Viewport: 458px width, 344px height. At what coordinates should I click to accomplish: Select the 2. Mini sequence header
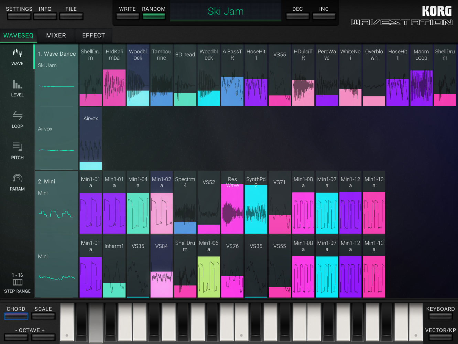(x=57, y=202)
